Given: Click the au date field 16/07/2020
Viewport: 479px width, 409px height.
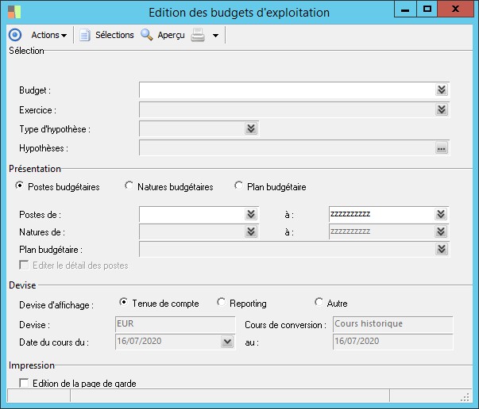Looking at the screenshot, I should [x=393, y=342].
